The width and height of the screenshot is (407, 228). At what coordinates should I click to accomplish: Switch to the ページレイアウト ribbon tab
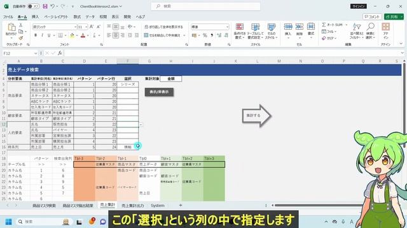click(56, 17)
